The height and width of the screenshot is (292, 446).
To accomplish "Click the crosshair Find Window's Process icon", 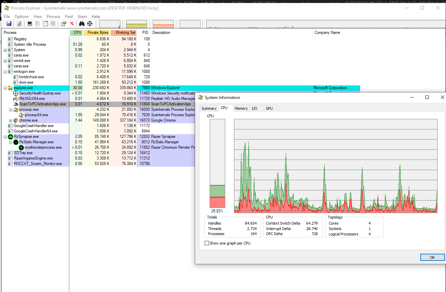I will tap(90, 24).
